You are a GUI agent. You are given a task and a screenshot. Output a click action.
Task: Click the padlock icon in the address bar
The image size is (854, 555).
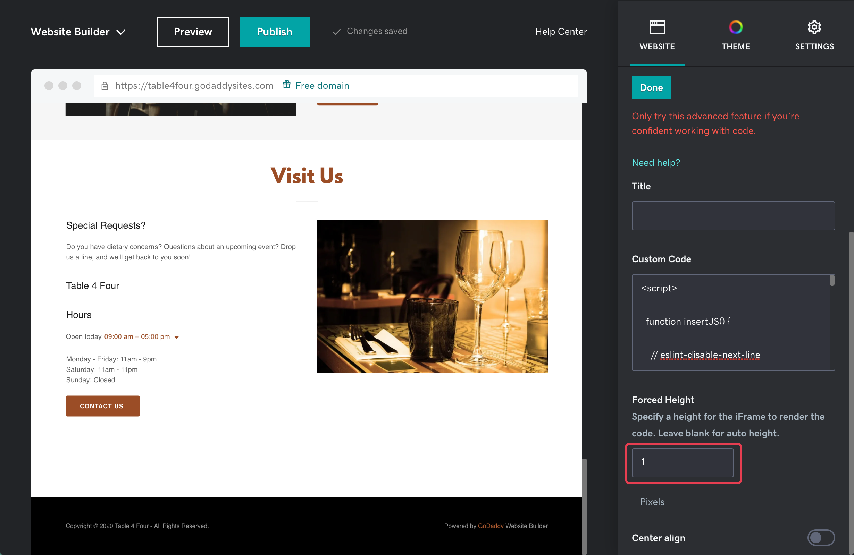(105, 86)
